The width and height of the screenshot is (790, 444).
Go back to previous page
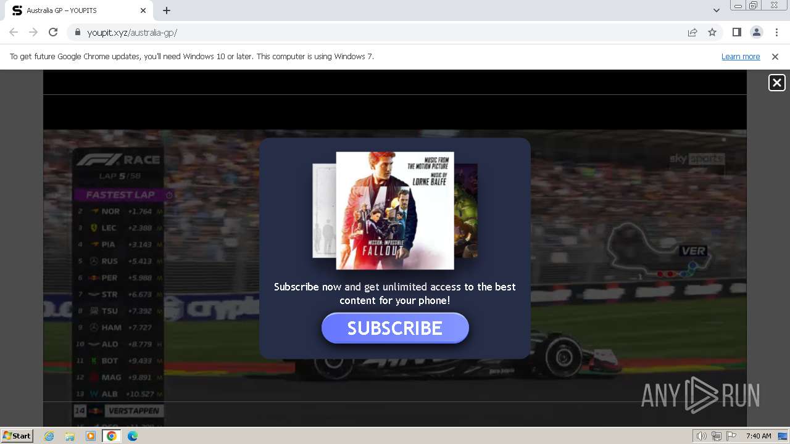(14, 32)
